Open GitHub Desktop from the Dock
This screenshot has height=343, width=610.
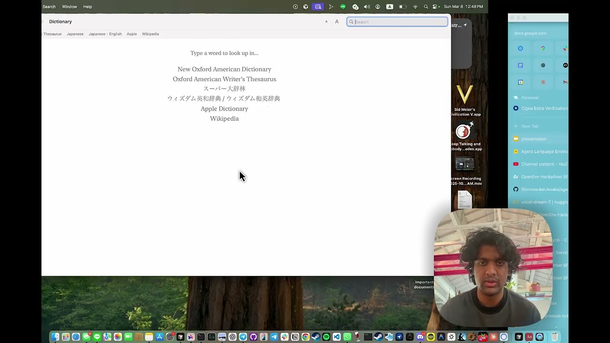254,337
